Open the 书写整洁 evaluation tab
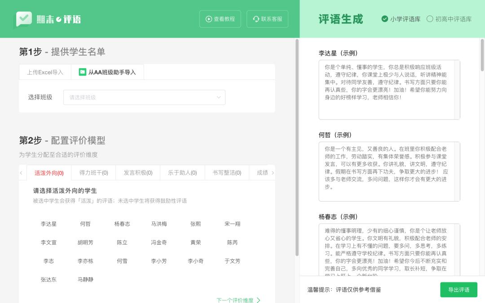 click(x=227, y=172)
